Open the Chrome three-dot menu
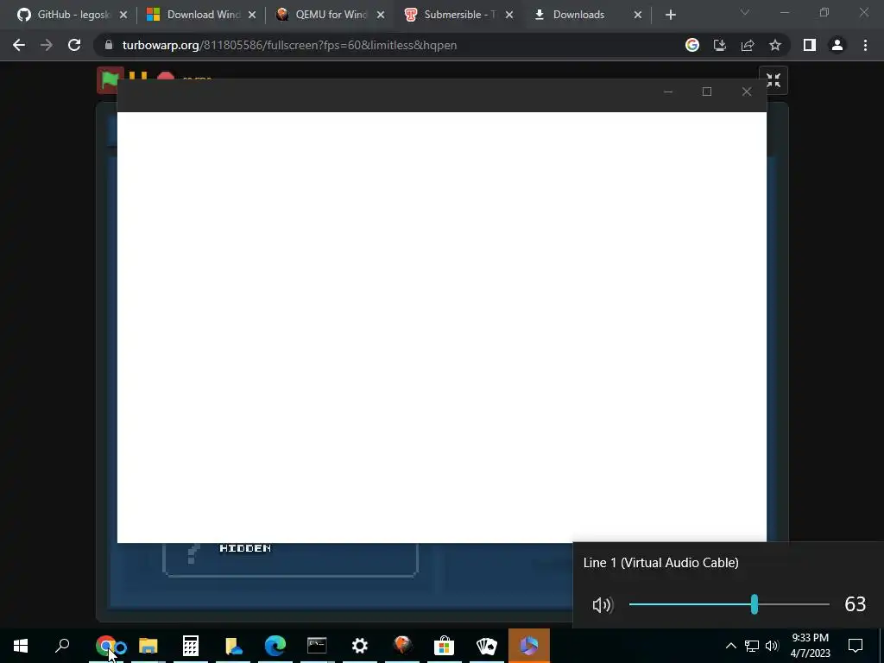This screenshot has width=884, height=663. click(865, 45)
